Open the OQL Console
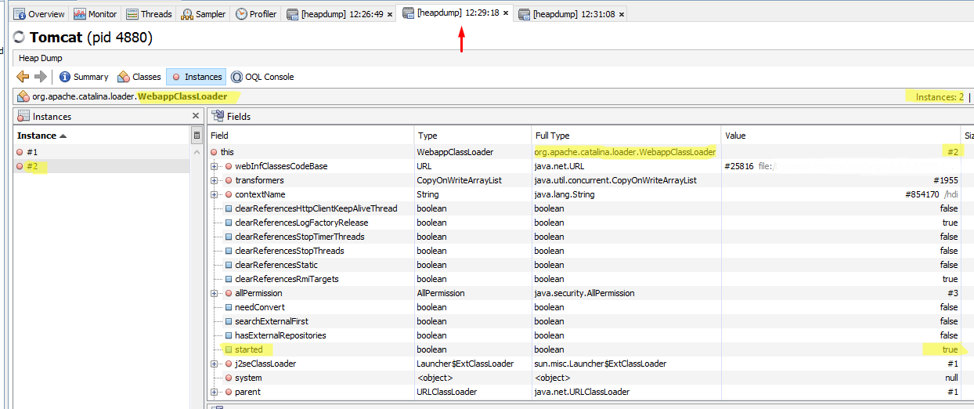974x409 pixels. click(262, 77)
